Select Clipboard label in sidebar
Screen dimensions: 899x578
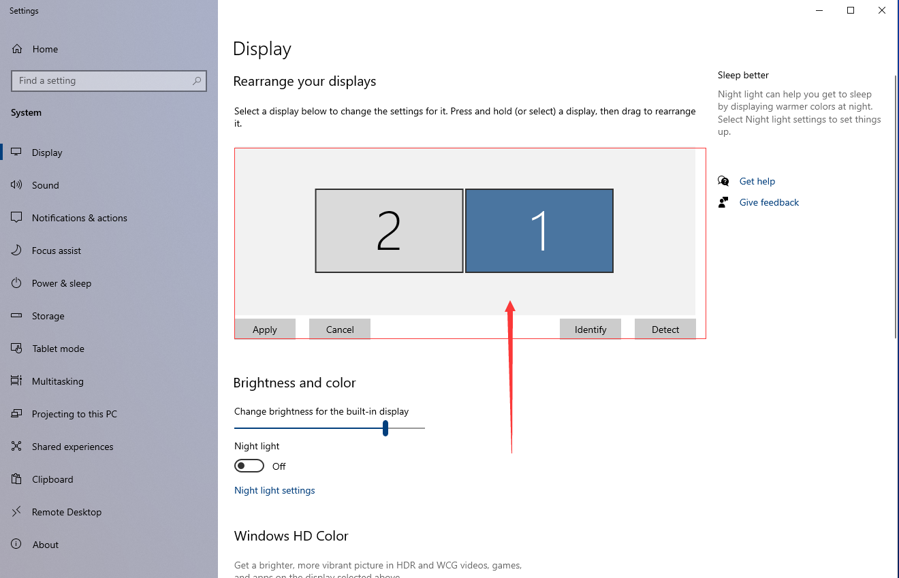tap(52, 479)
